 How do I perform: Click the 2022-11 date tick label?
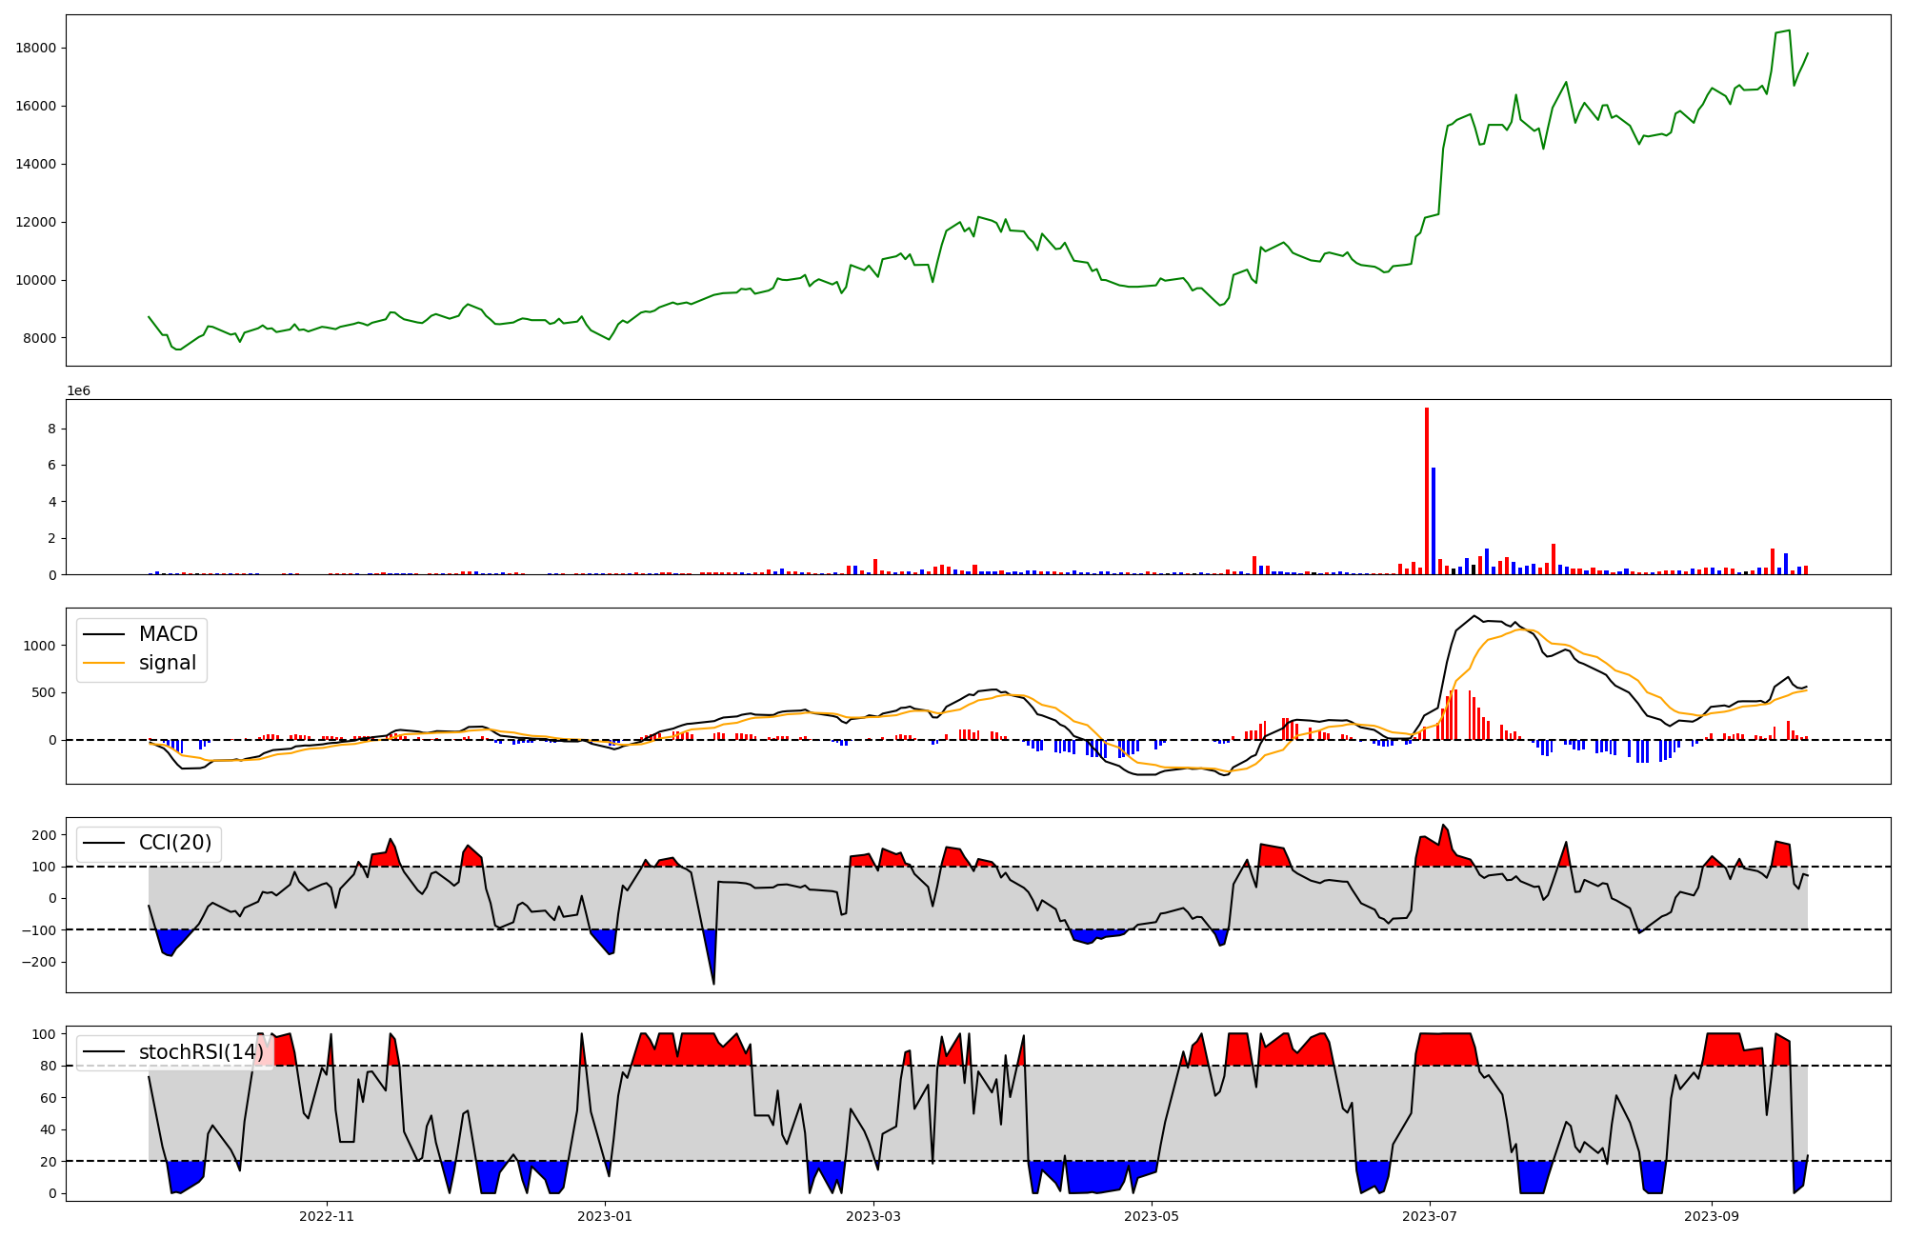click(x=327, y=1216)
